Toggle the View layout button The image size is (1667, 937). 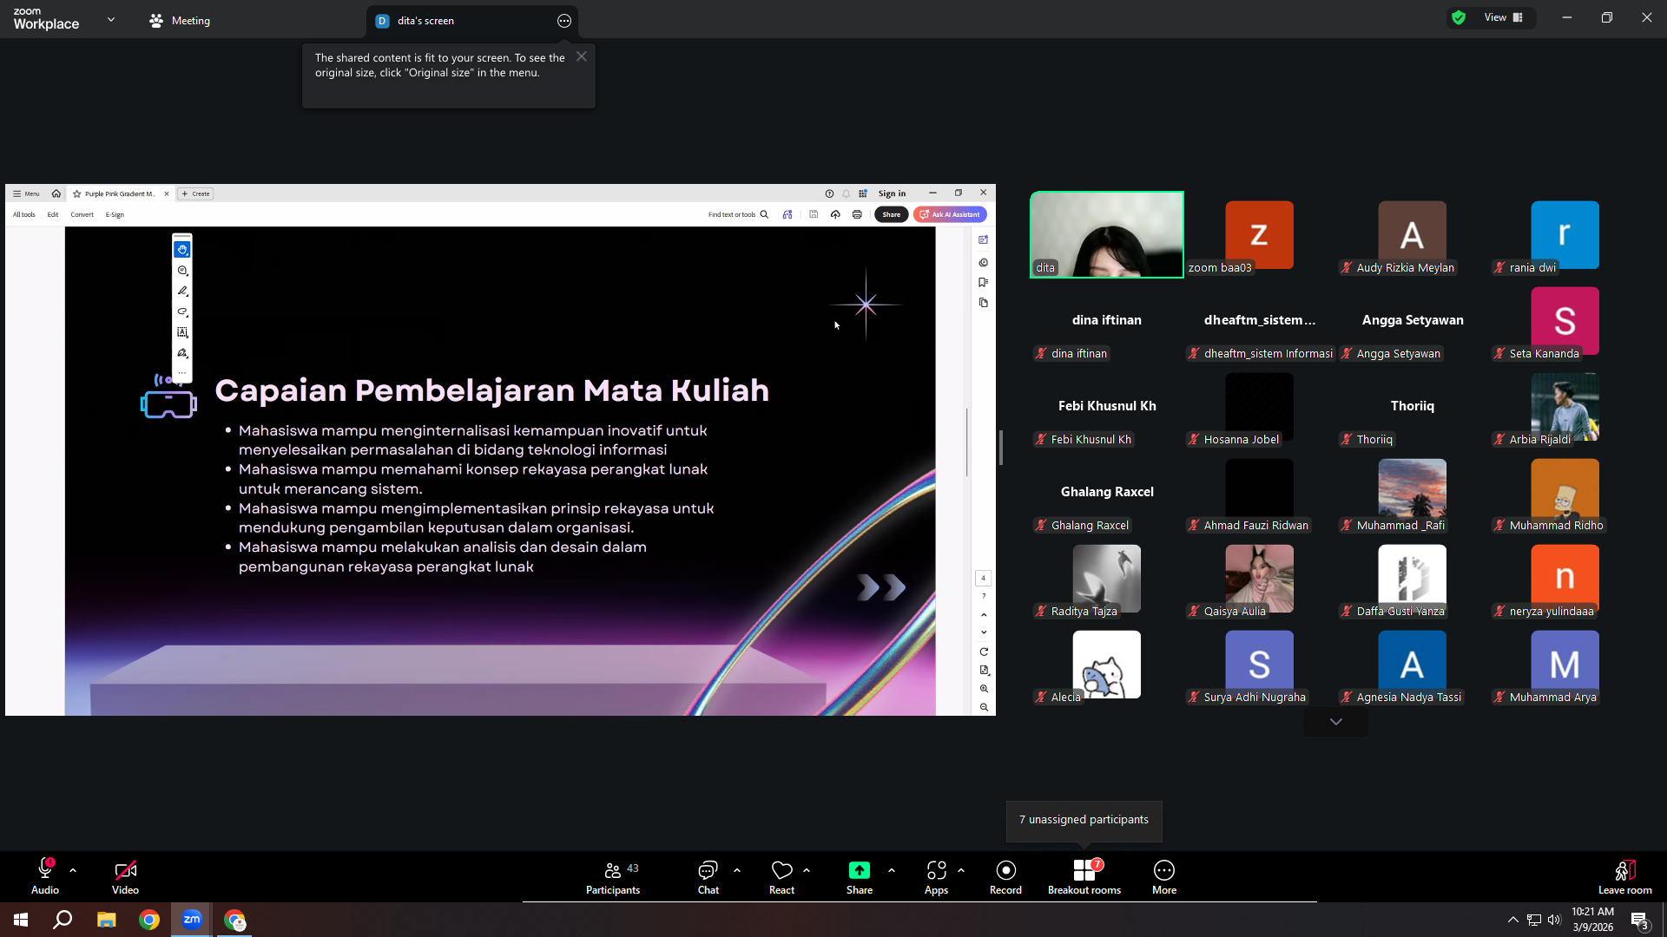(x=1504, y=17)
